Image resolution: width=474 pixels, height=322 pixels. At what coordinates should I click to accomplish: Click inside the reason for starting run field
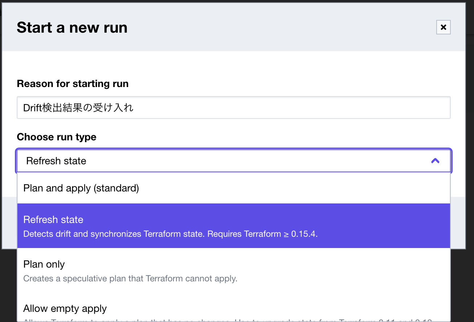pyautogui.click(x=233, y=107)
